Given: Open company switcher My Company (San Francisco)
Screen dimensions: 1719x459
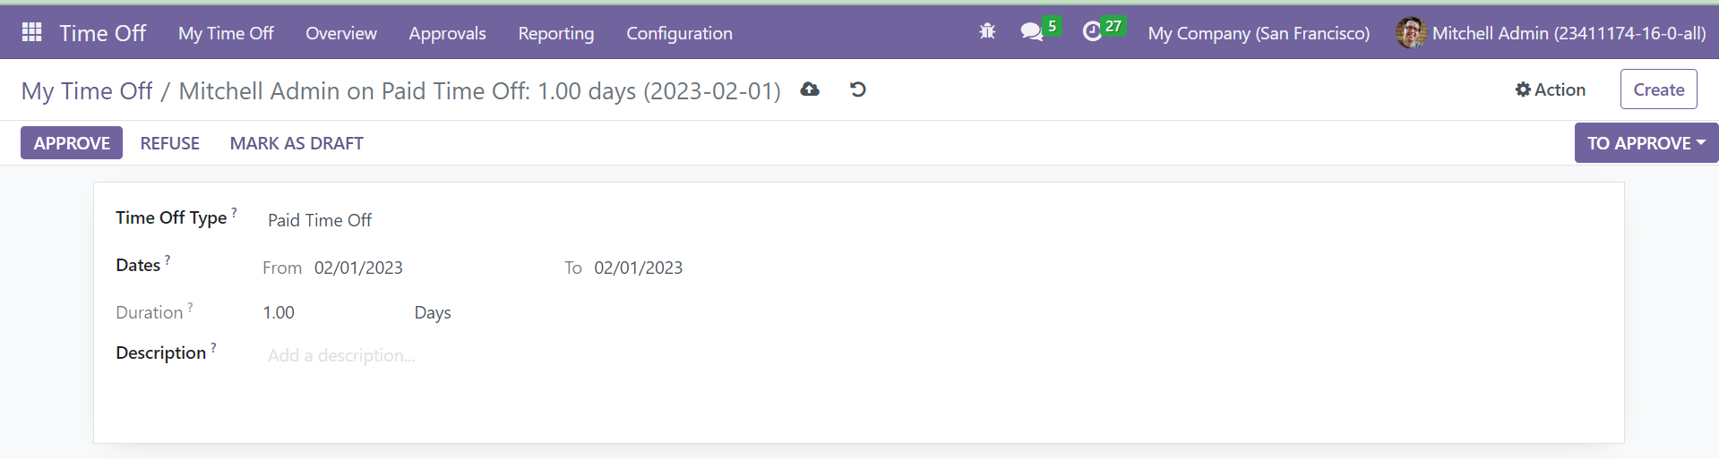Looking at the screenshot, I should click(1259, 33).
